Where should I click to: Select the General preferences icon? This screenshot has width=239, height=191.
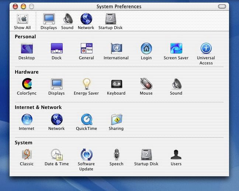click(x=87, y=48)
